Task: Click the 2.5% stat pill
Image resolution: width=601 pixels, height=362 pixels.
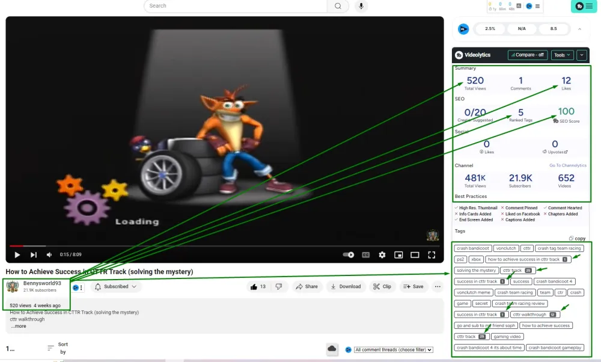Action: point(490,29)
